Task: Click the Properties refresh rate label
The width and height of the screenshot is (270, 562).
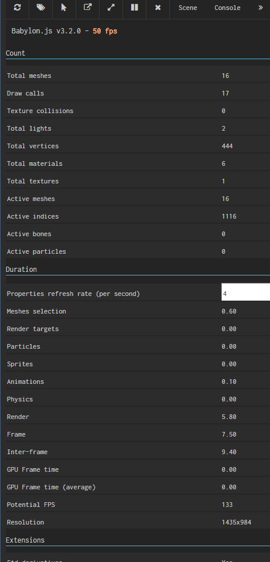Action: pos(73,294)
